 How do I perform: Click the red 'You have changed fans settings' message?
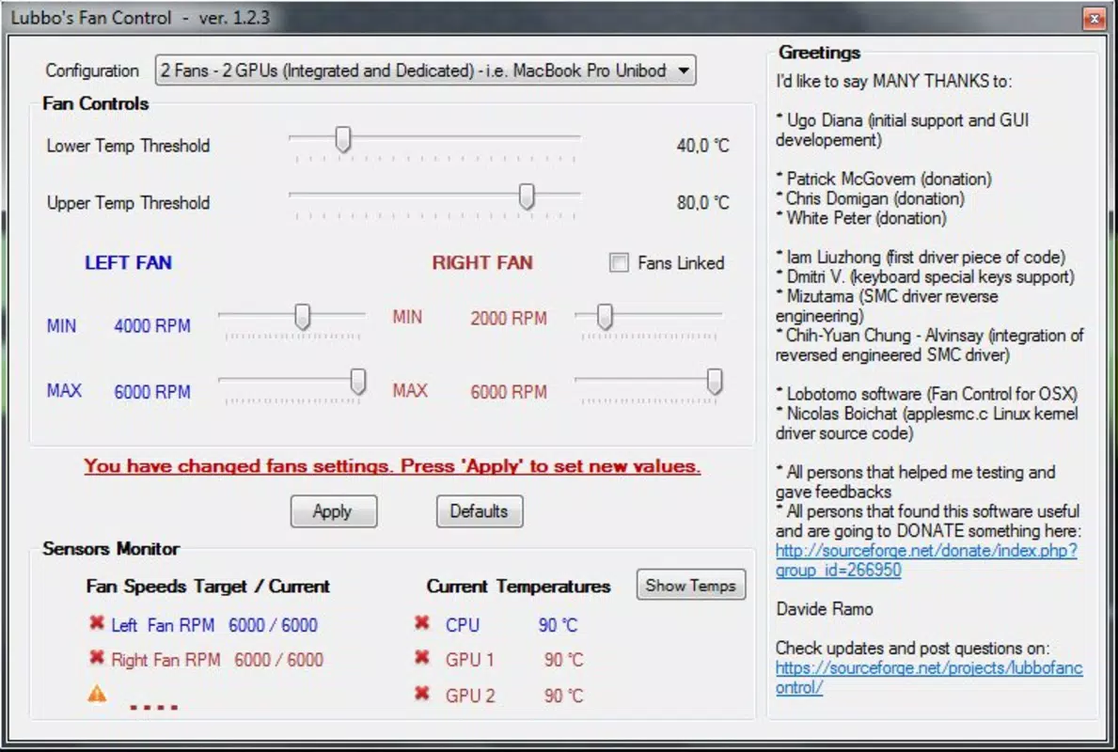[x=392, y=466]
